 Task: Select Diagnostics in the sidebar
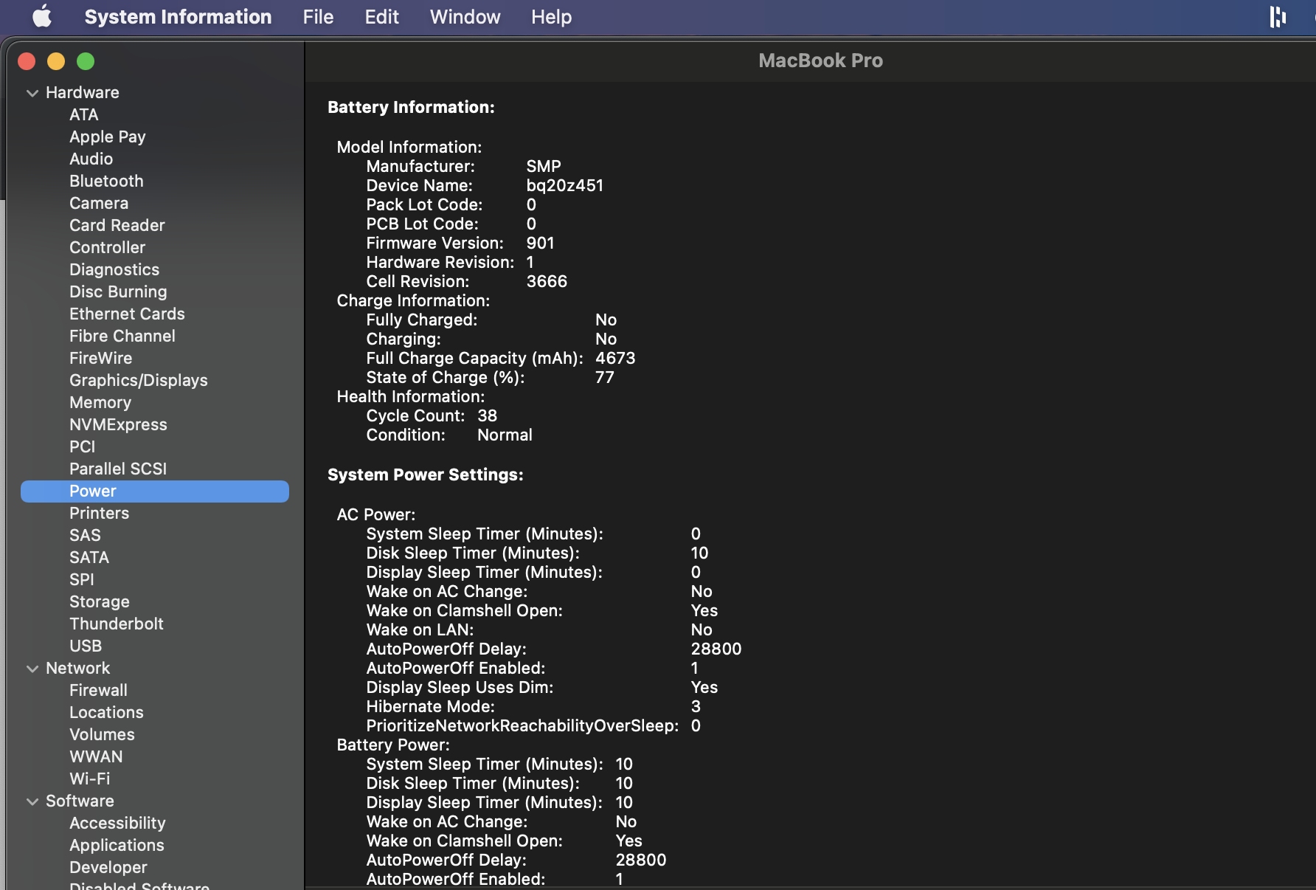114,269
